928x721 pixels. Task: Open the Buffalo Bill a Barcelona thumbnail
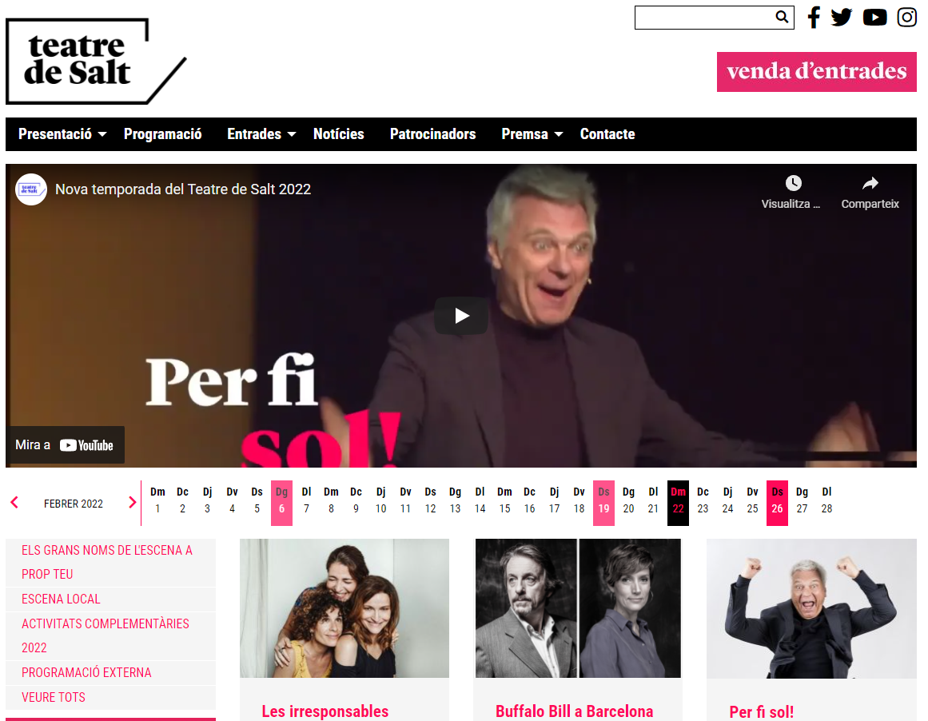pos(578,608)
